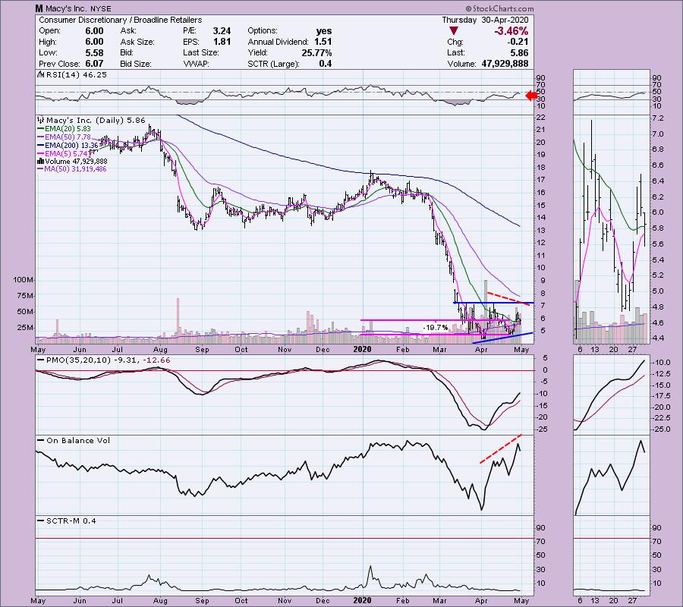
Task: Click the Bid Size label in the header
Action: [136, 64]
